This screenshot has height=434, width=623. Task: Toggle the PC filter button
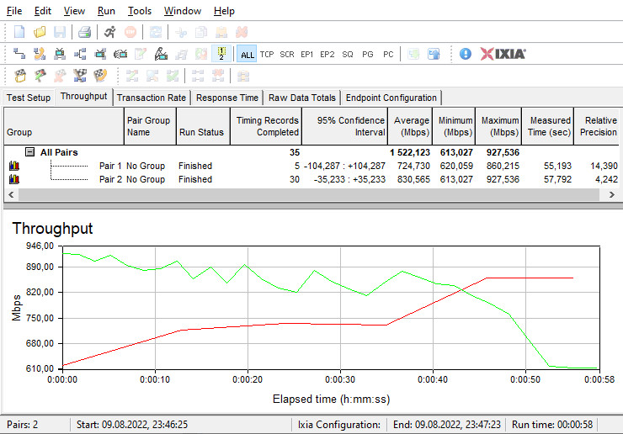pyautogui.click(x=388, y=54)
